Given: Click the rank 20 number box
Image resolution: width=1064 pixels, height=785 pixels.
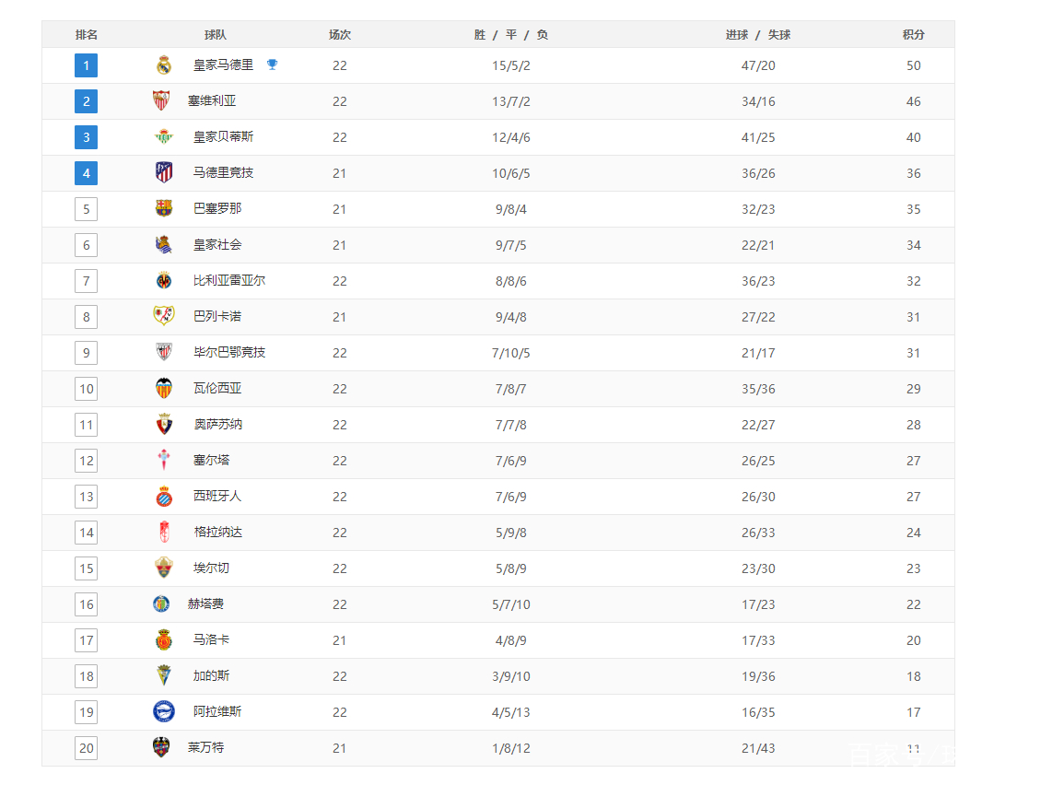Looking at the screenshot, I should click(87, 747).
